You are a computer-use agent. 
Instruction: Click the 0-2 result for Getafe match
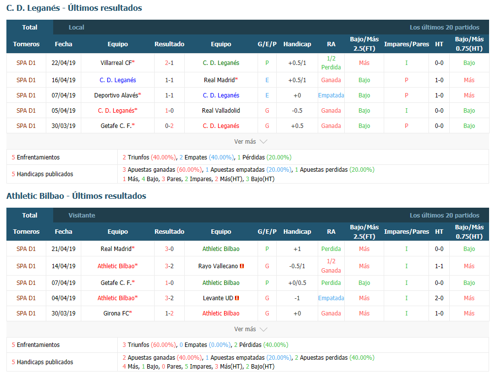click(x=169, y=126)
